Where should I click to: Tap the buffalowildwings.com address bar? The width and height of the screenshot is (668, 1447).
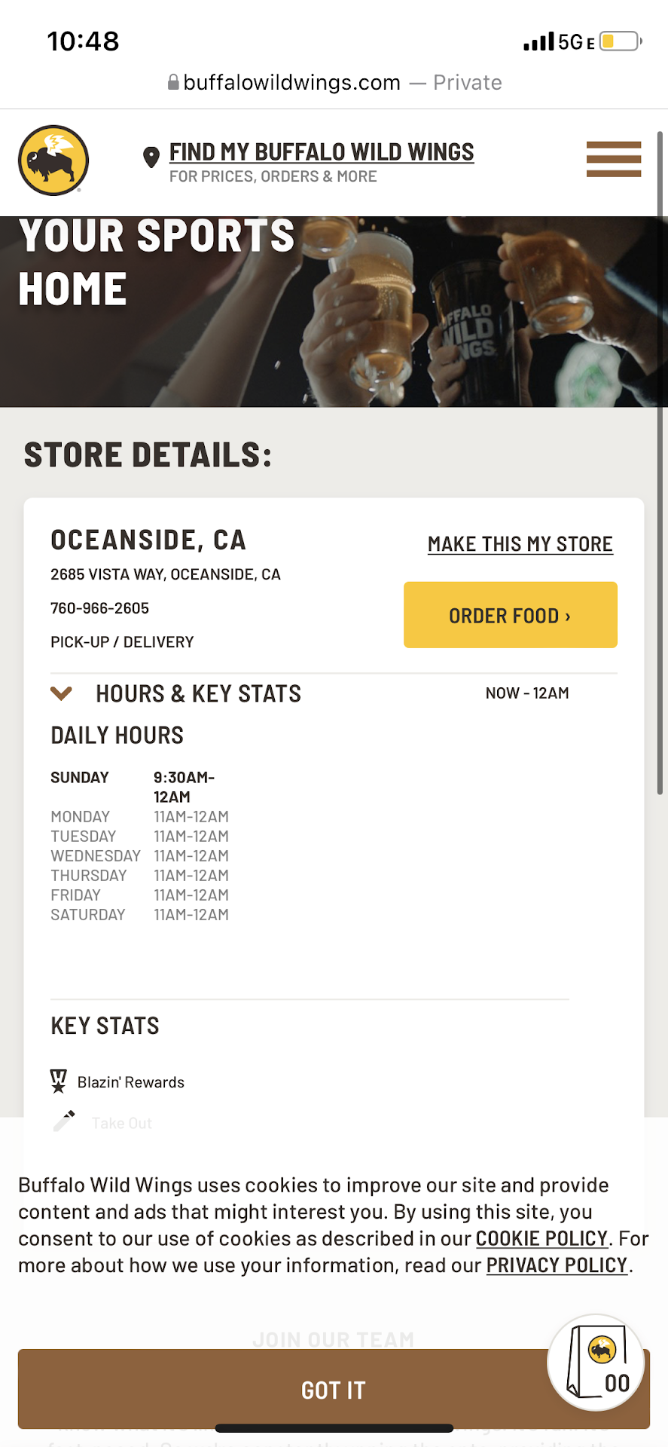[x=334, y=82]
